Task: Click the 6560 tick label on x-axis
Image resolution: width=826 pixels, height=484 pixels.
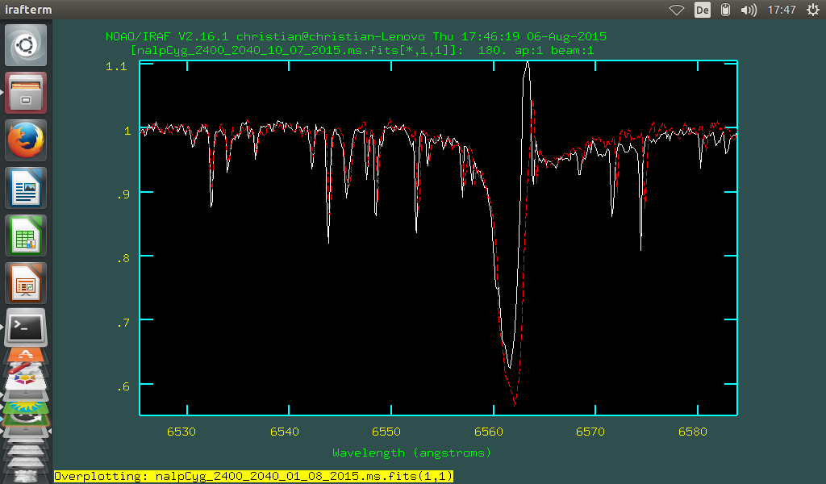Action: [x=489, y=432]
